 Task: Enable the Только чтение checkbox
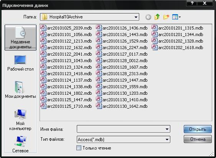[79, 148]
